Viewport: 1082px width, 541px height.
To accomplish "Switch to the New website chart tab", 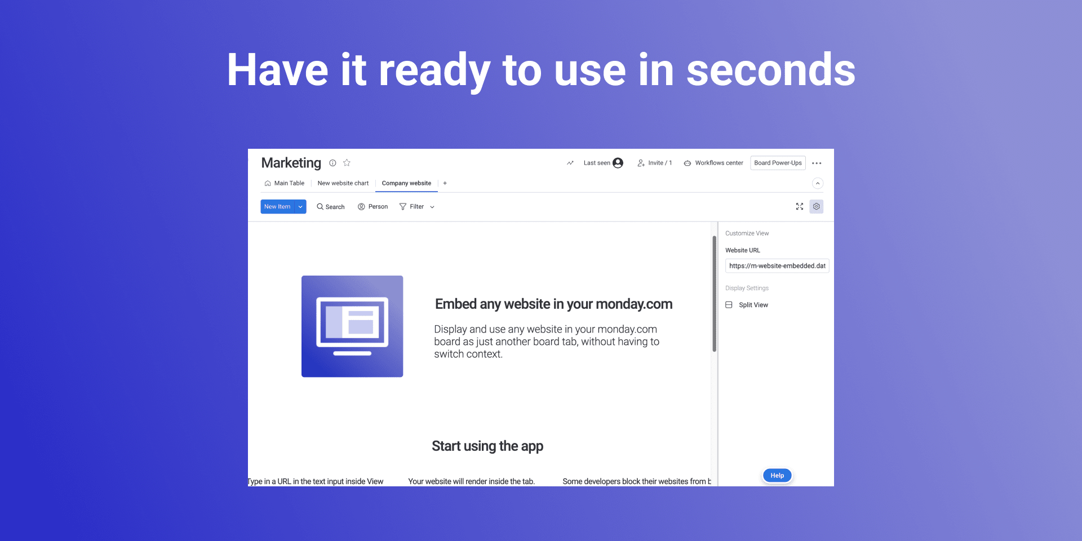I will pos(343,183).
